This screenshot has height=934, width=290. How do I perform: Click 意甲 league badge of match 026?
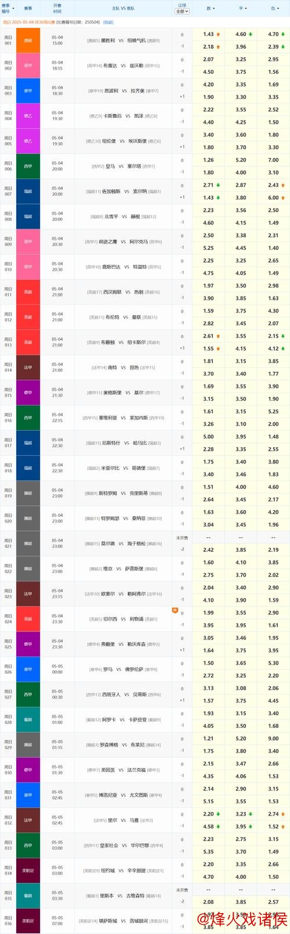[28, 669]
